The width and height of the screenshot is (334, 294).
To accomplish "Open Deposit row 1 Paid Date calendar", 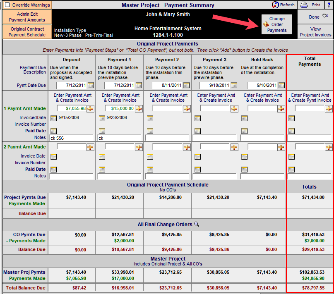I will click(x=53, y=131).
